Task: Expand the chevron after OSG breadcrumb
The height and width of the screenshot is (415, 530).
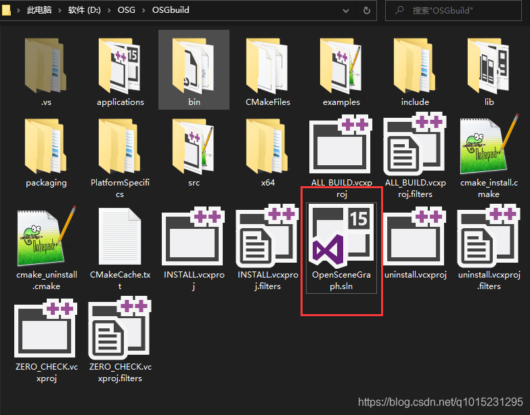Action: 143,10
